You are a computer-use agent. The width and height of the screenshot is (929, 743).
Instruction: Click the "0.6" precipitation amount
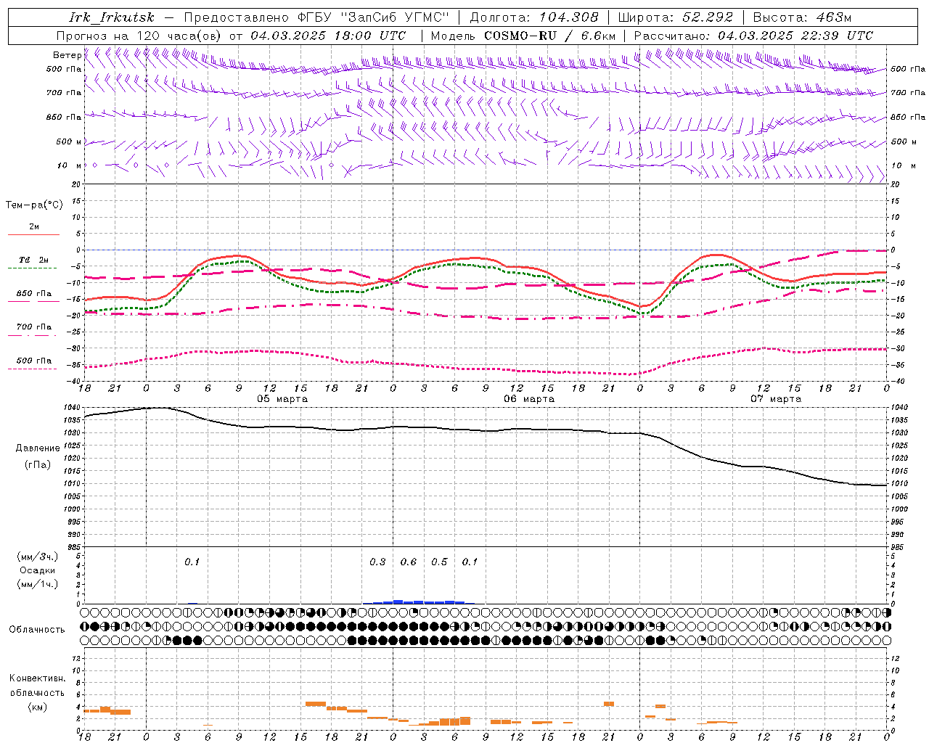coord(409,562)
